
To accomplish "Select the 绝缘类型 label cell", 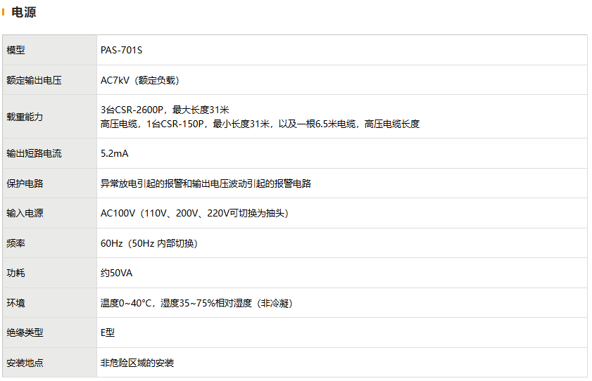I will pos(50,332).
